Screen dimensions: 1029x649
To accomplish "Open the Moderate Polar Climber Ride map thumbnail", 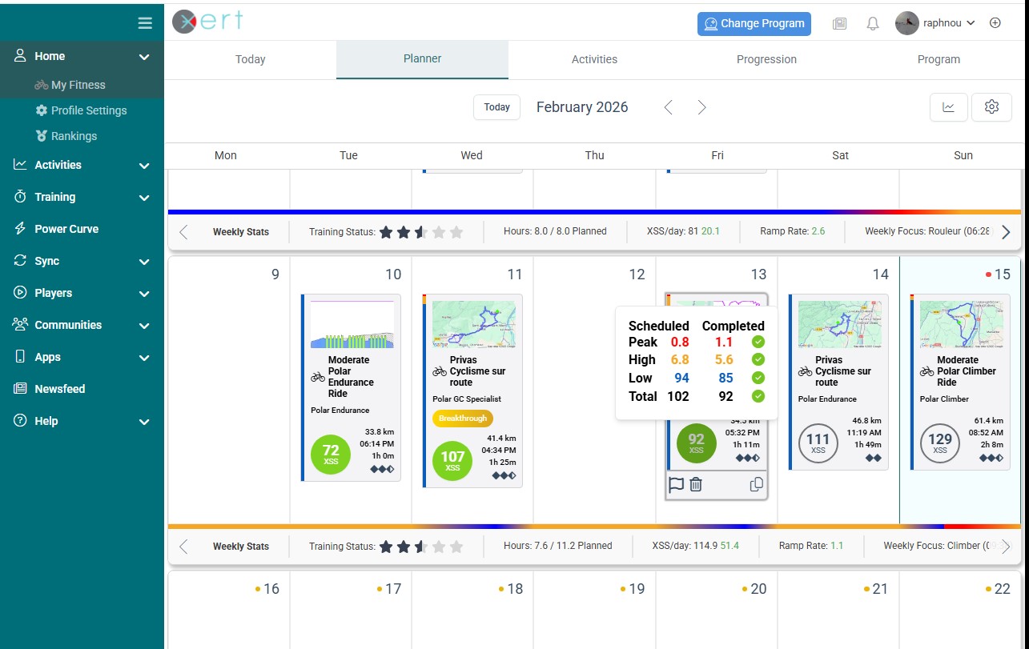I will coord(961,324).
